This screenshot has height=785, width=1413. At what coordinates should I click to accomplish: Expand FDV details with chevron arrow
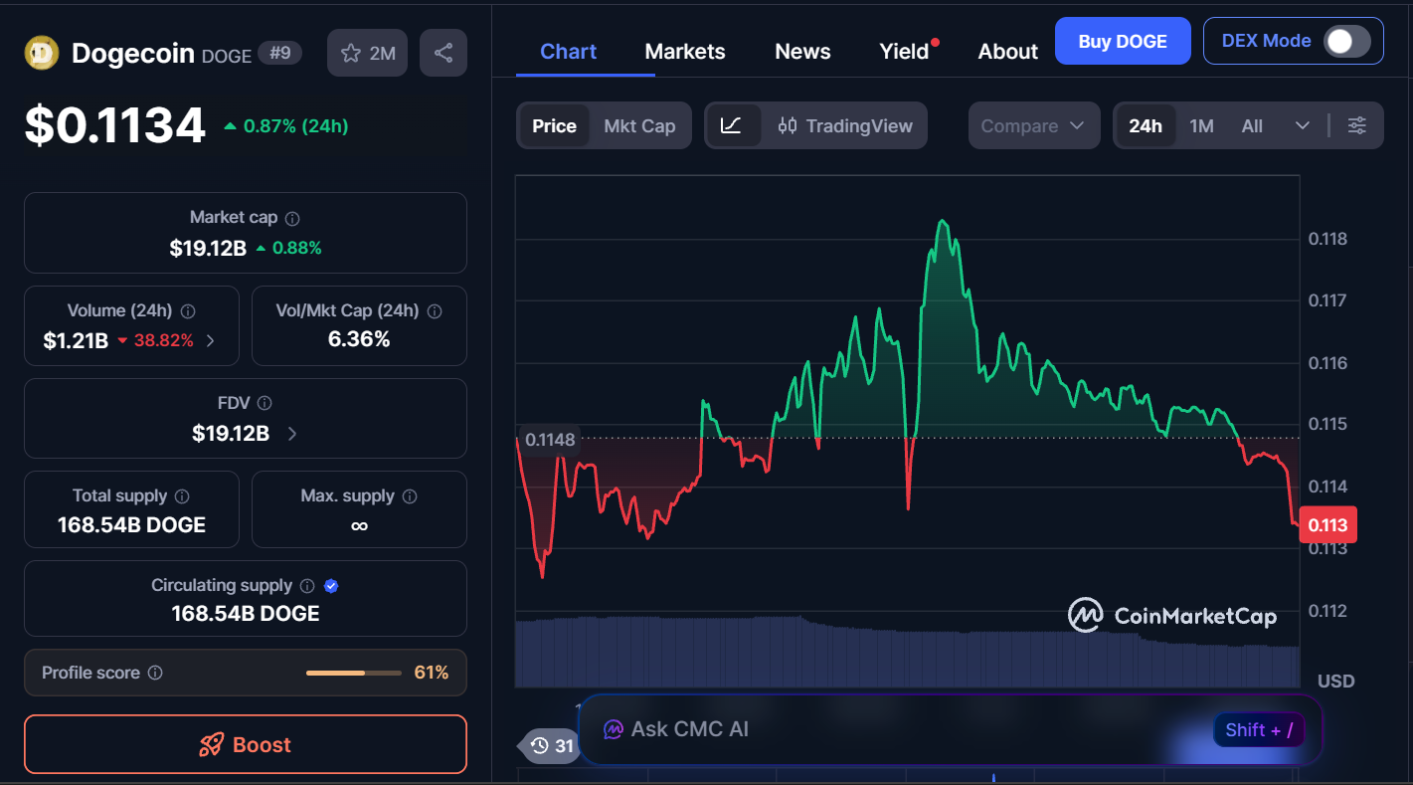pyautogui.click(x=291, y=433)
